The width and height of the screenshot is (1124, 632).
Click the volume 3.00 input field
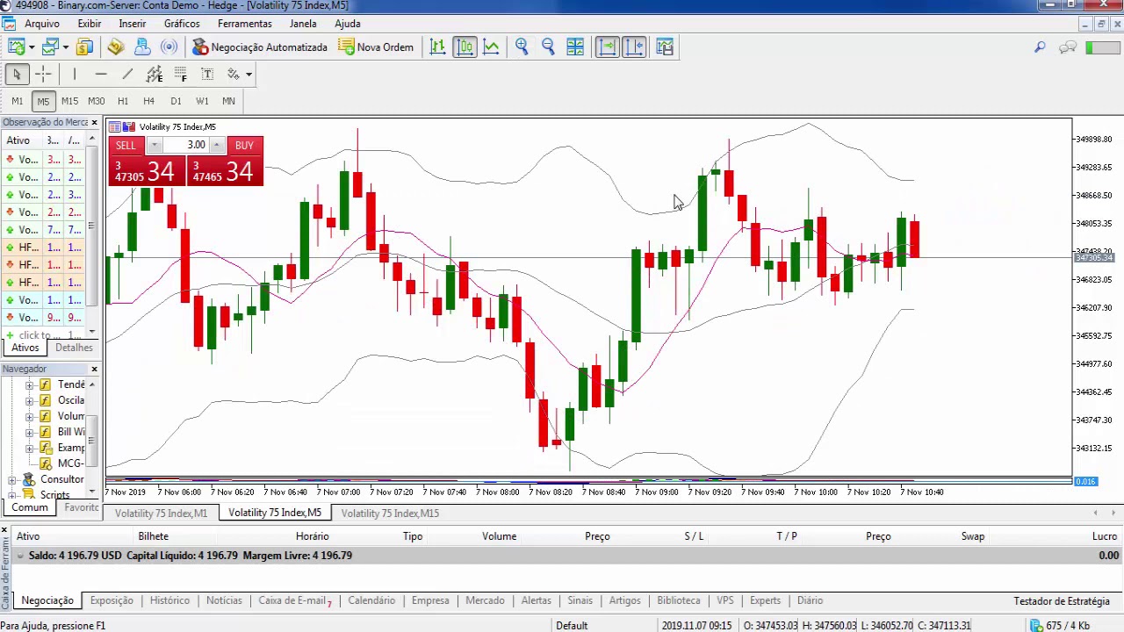pyautogui.click(x=186, y=145)
